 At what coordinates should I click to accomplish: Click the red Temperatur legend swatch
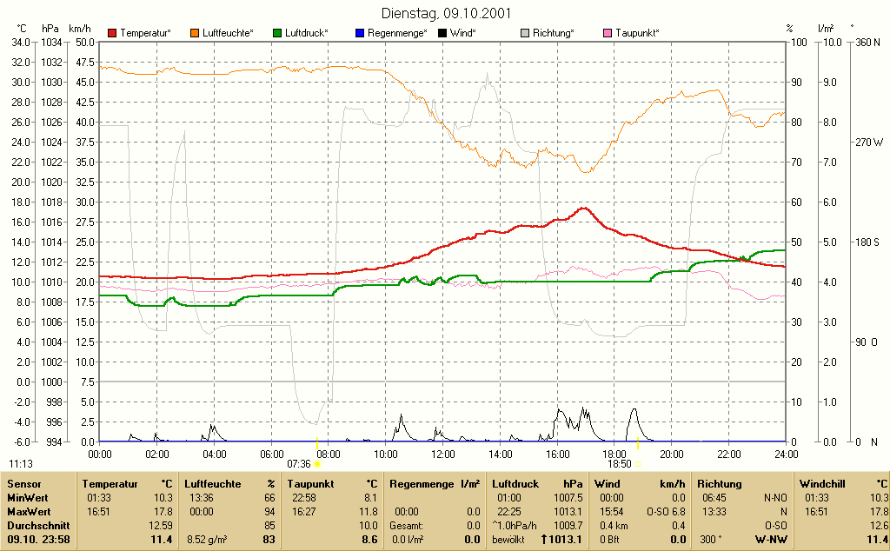tap(112, 34)
